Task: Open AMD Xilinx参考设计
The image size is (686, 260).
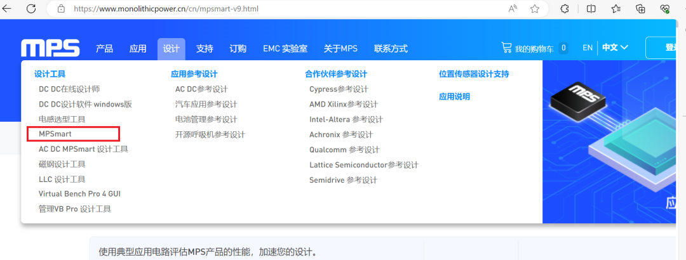Action: point(344,105)
